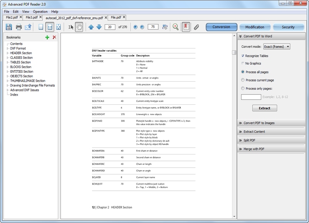Enable the No Graphics checkbox

243,63
